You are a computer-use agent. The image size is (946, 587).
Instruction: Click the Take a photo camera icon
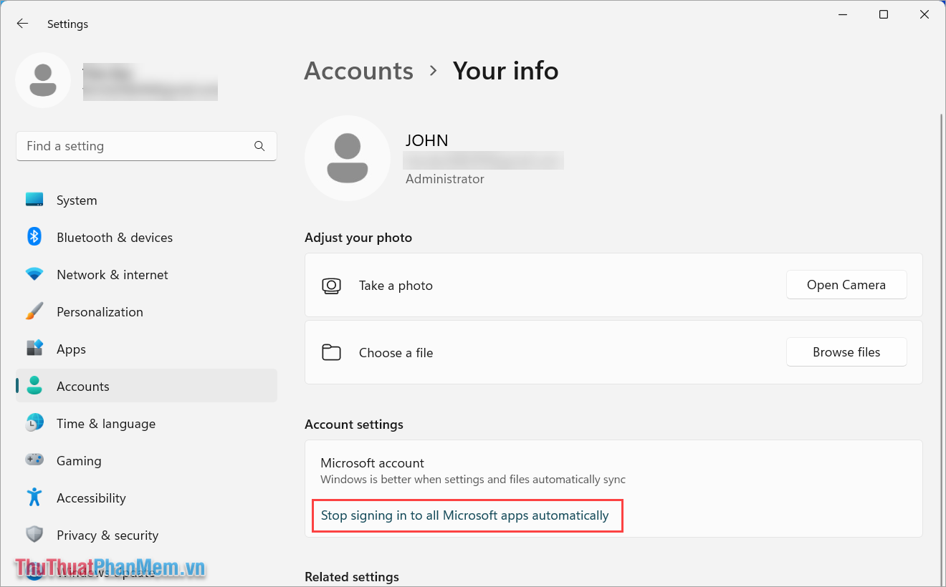tap(331, 285)
